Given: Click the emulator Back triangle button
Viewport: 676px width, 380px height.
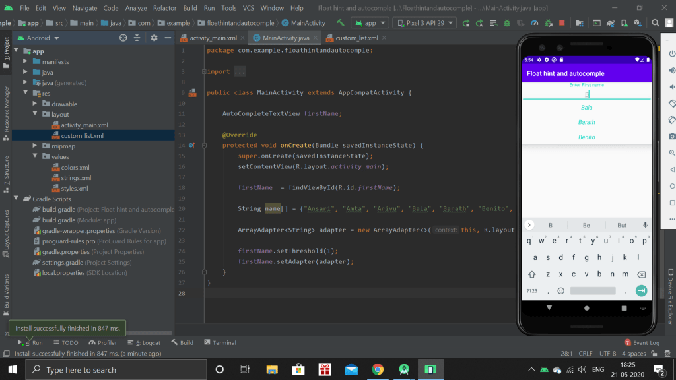Looking at the screenshot, I should (671, 170).
